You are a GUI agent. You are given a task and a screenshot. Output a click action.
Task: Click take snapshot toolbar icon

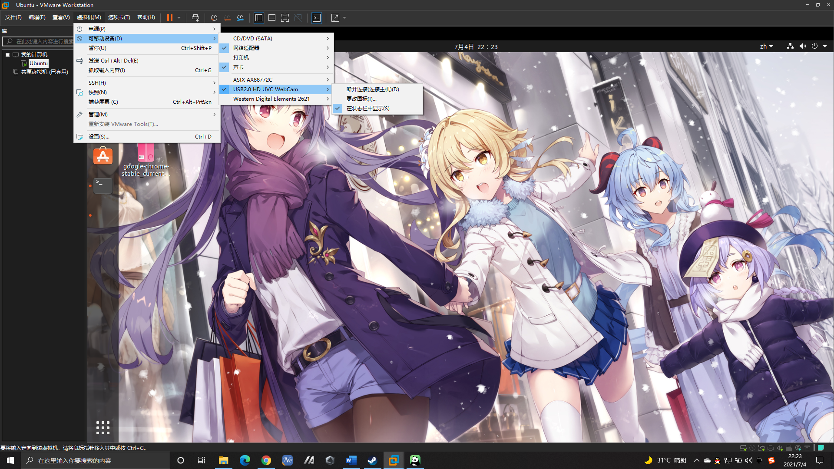[x=214, y=18]
